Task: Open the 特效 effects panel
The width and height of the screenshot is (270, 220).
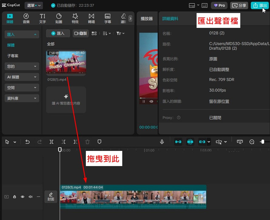Action: (75, 18)
